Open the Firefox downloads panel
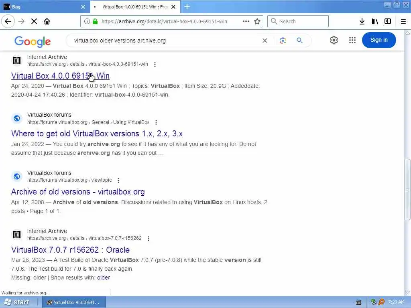 pyautogui.click(x=362, y=22)
